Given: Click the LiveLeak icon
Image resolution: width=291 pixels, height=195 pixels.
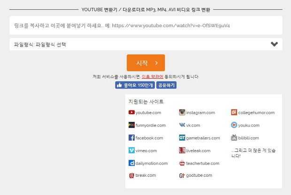Looking at the screenshot, I should 182,150.
